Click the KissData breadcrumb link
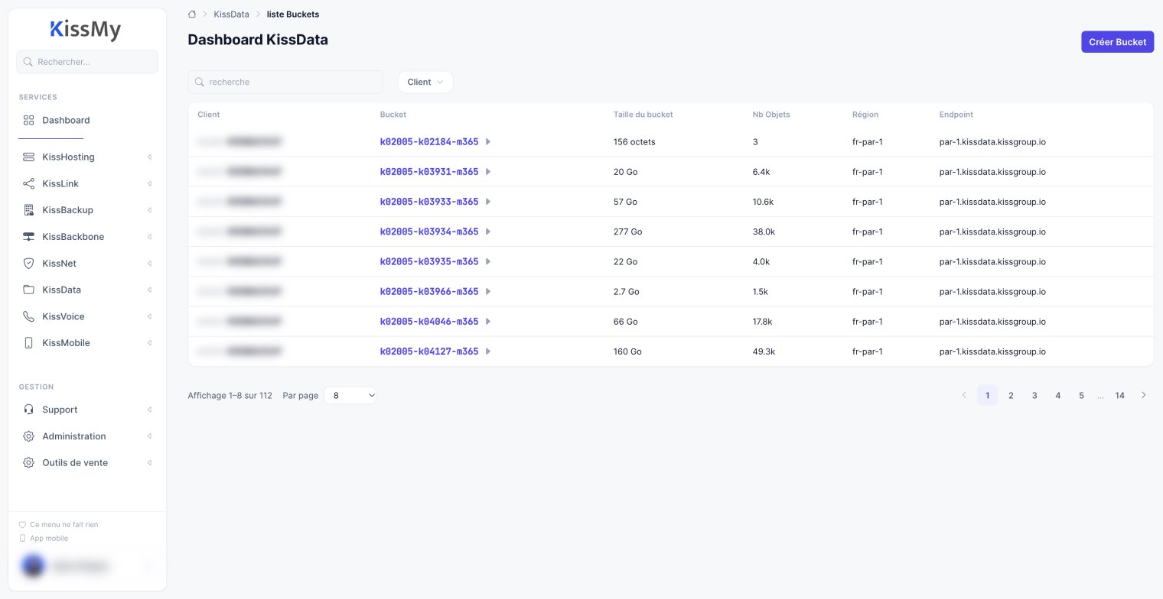 231,15
